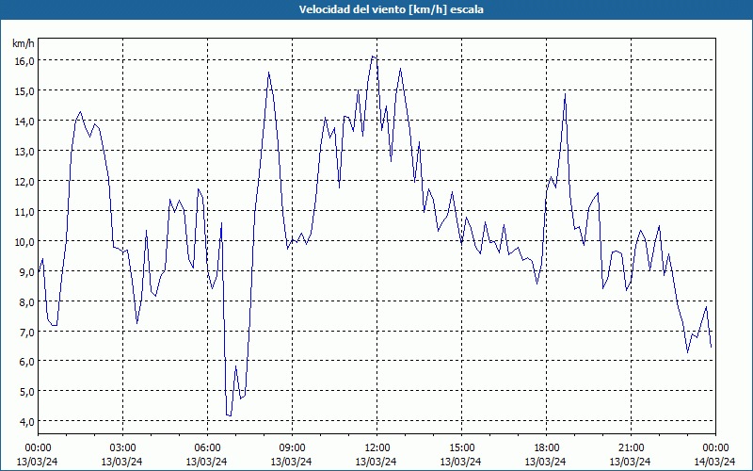Click the '14/03/24' date label
The width and height of the screenshot is (753, 471).
715,462
